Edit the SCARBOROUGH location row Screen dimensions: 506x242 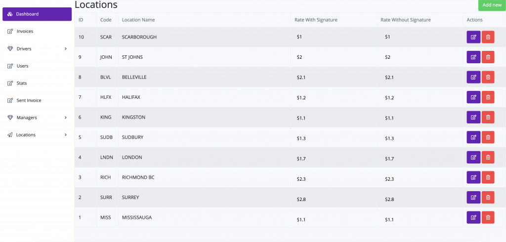coord(473,37)
